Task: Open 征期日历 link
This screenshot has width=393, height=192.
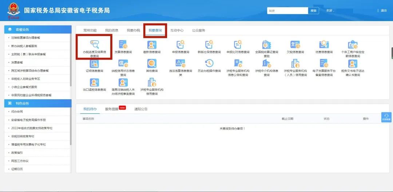Action: click(17, 169)
